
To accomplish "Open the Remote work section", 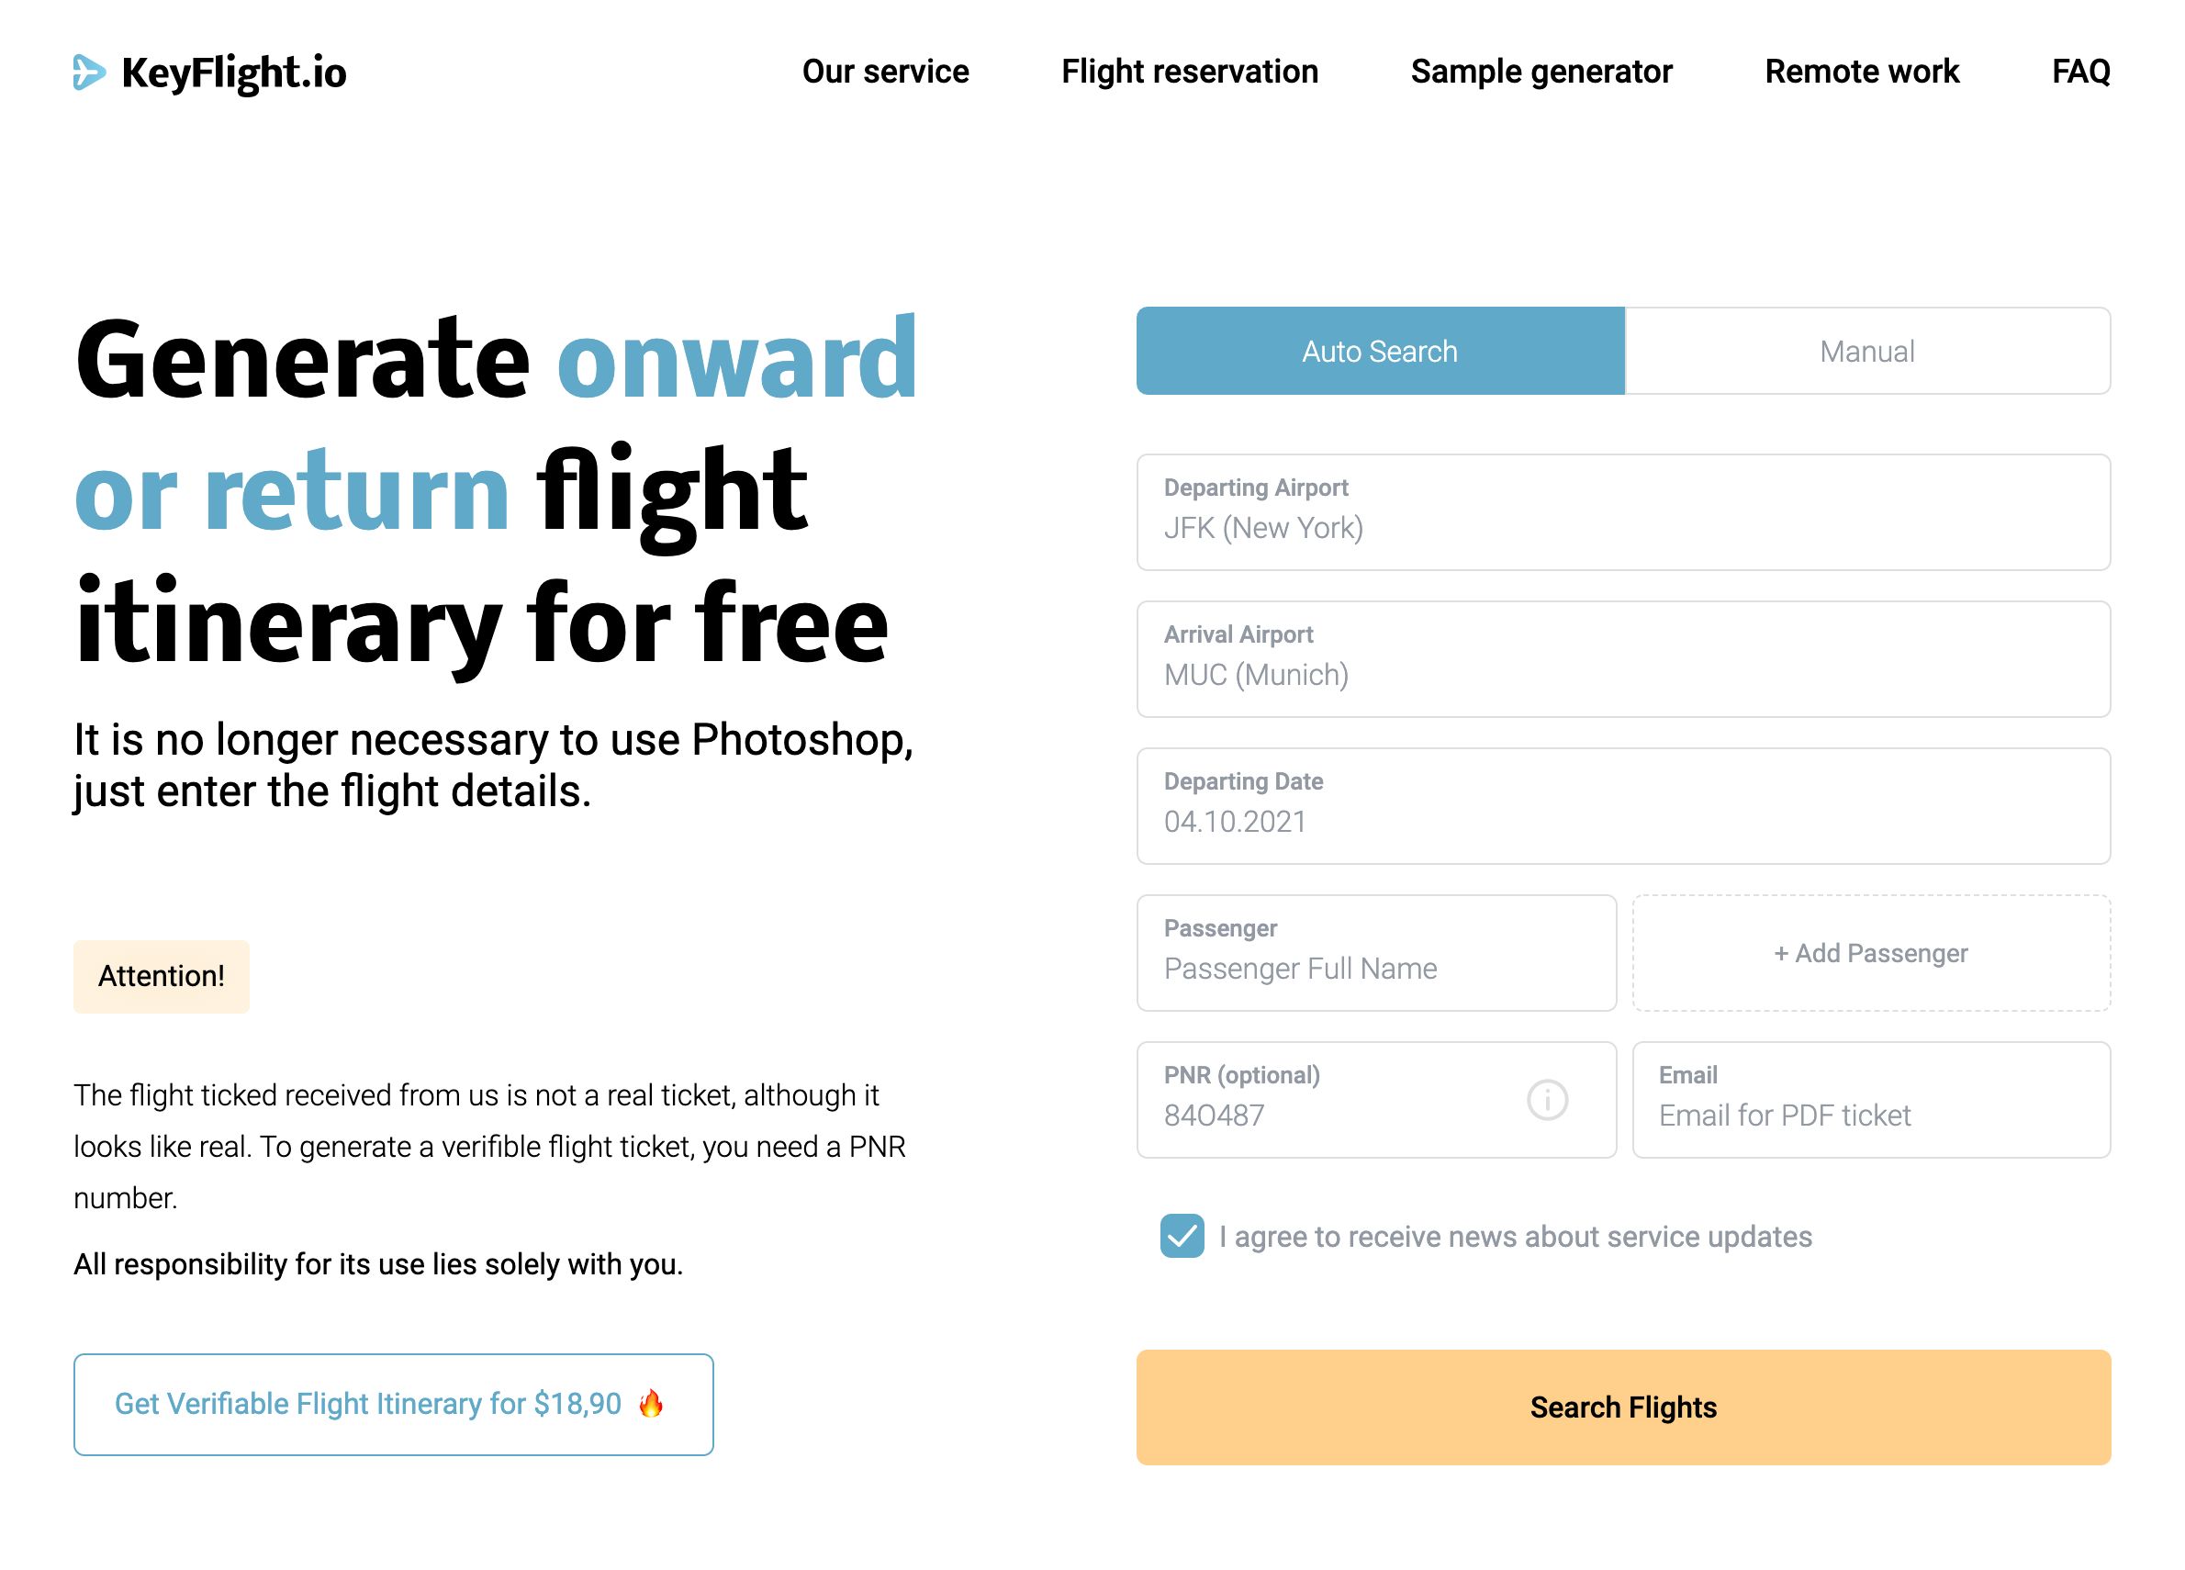I will point(1861,72).
